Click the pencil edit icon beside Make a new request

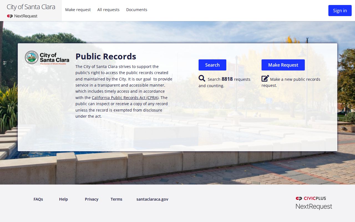[x=265, y=78]
